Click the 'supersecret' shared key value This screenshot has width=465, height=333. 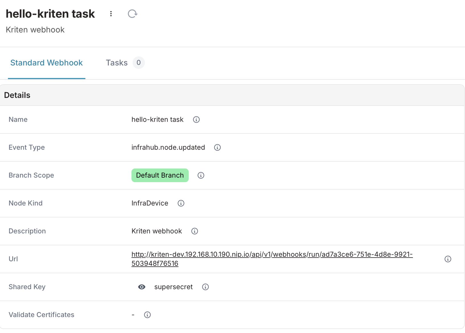pyautogui.click(x=174, y=287)
